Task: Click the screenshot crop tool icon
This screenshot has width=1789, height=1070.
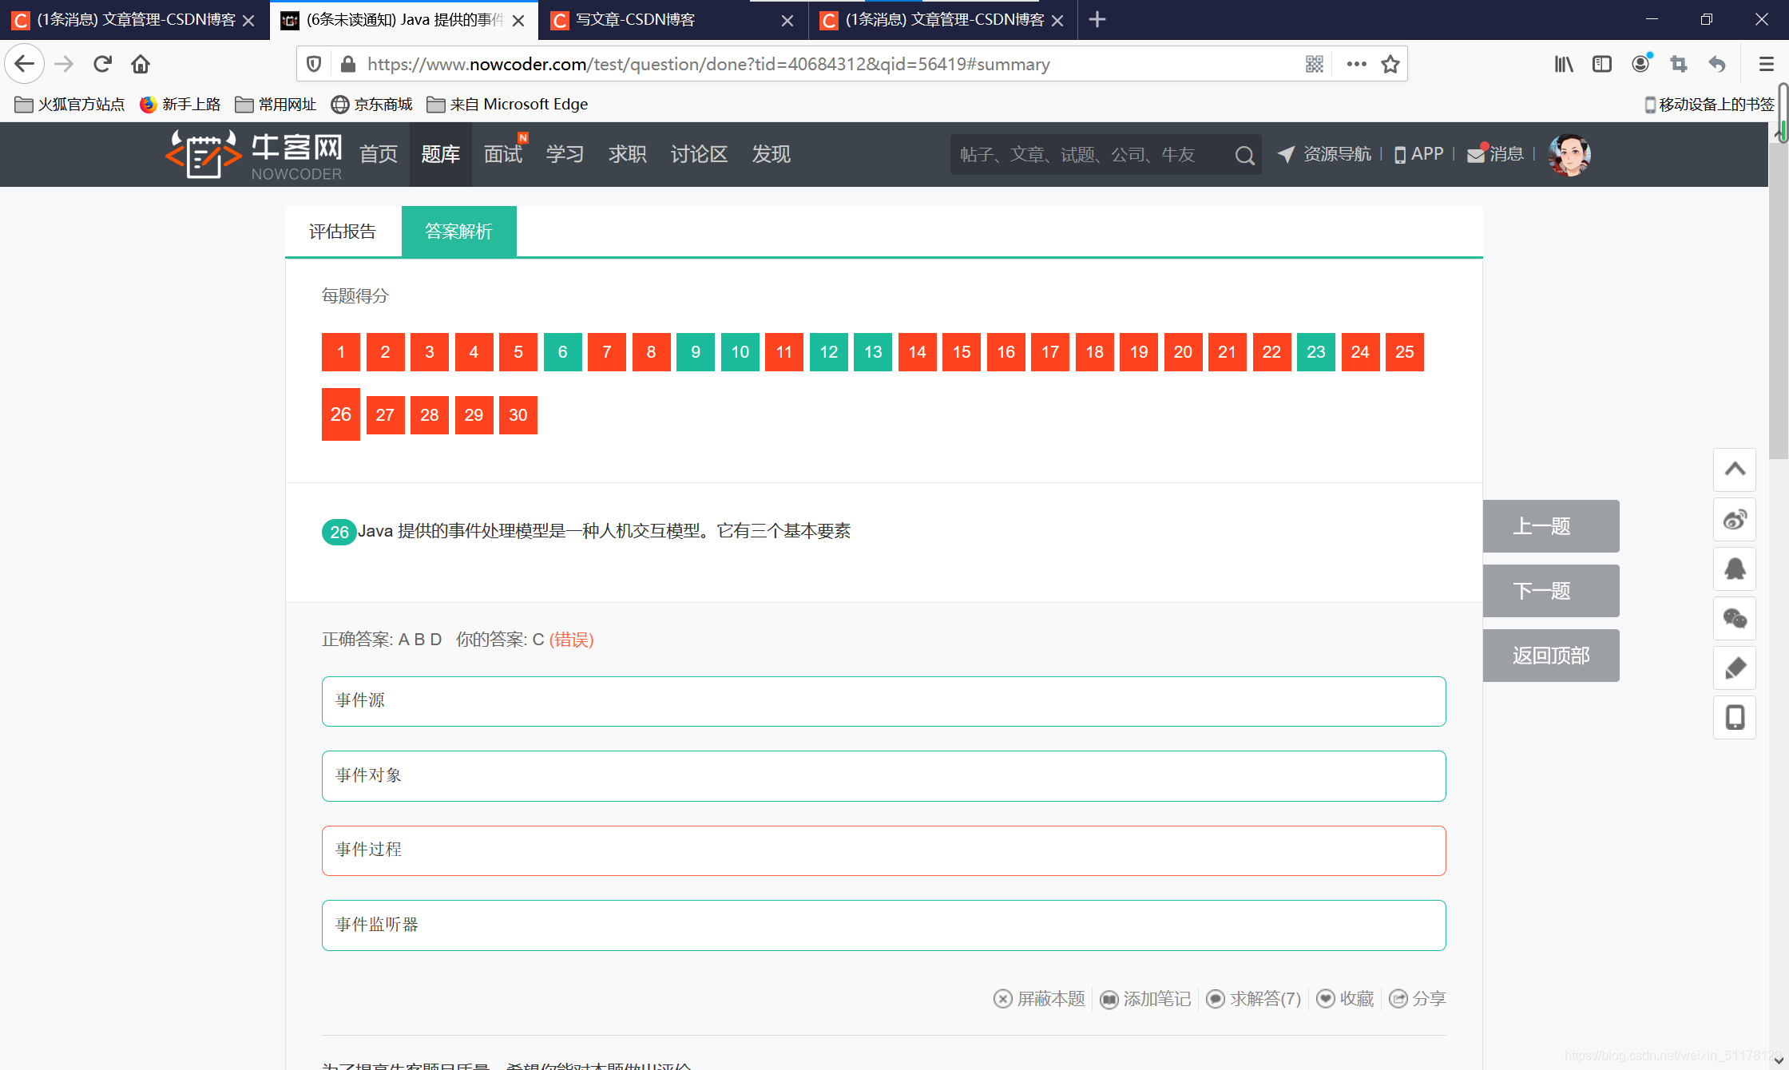Action: (x=1679, y=64)
